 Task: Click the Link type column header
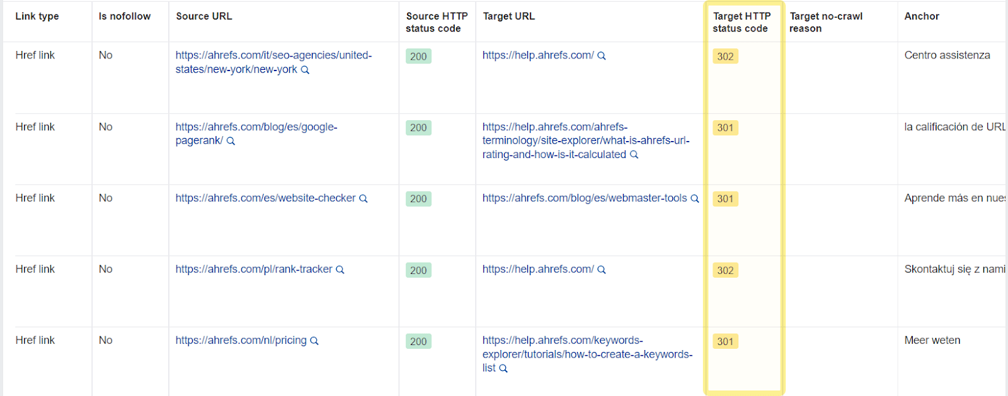(37, 16)
